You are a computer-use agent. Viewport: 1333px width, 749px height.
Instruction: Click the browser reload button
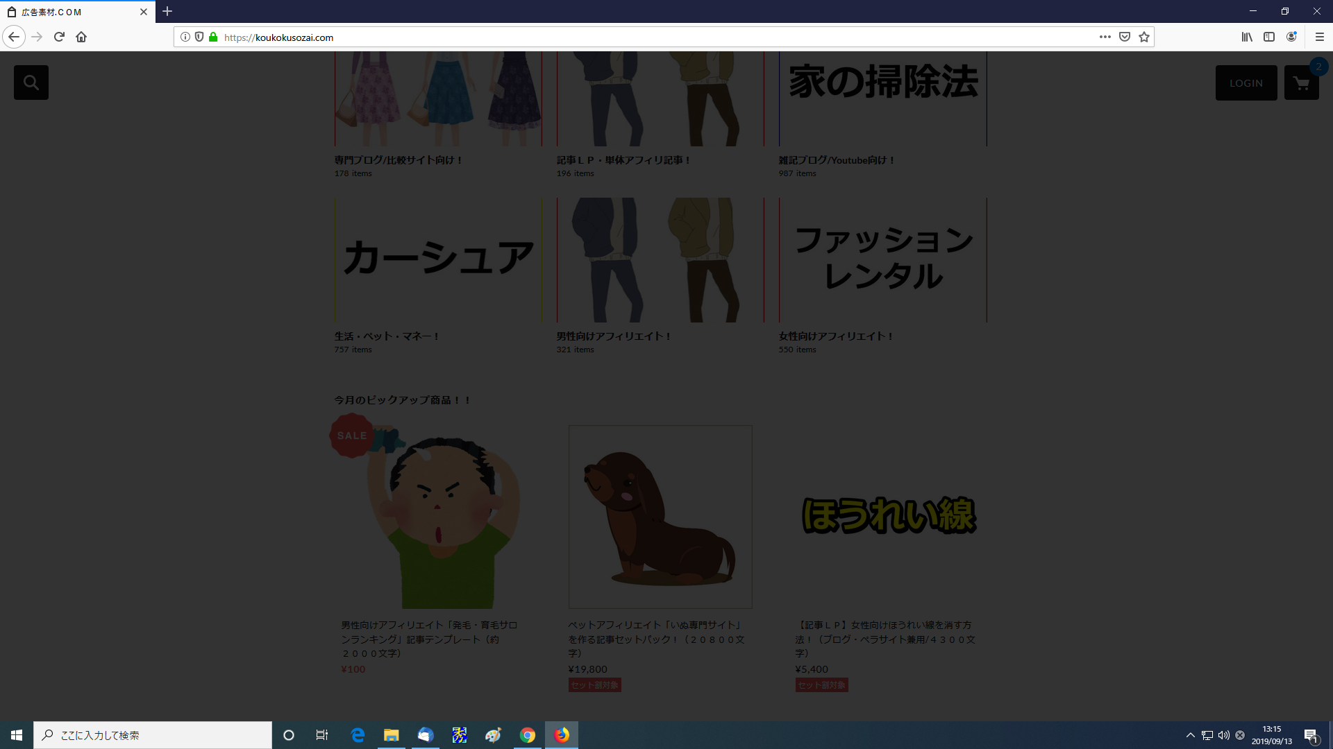59,37
